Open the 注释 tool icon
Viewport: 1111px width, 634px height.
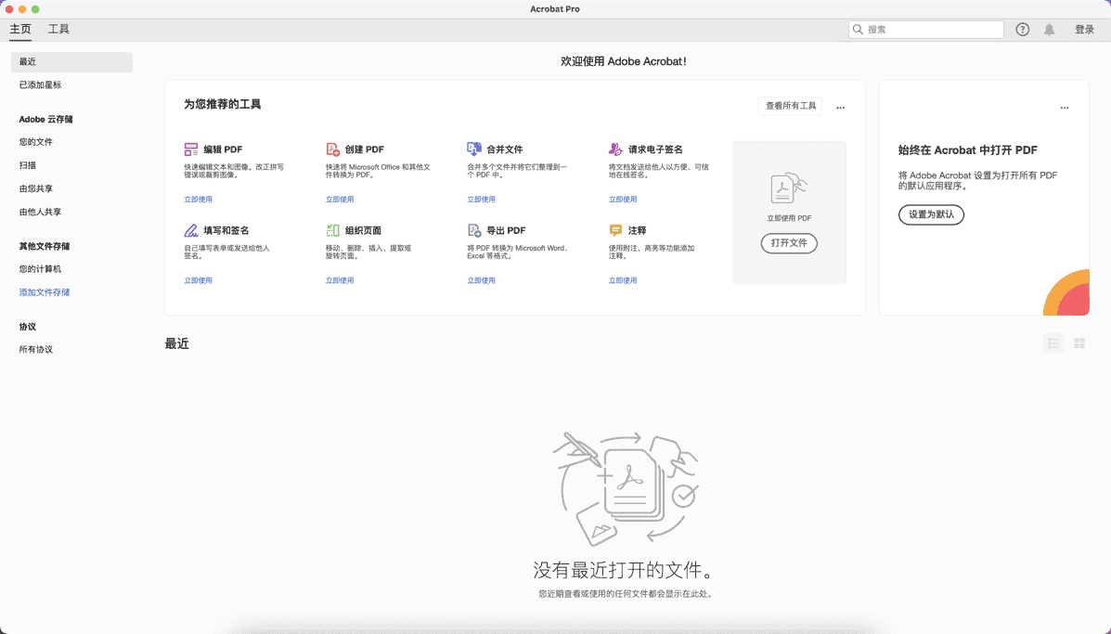tap(615, 230)
